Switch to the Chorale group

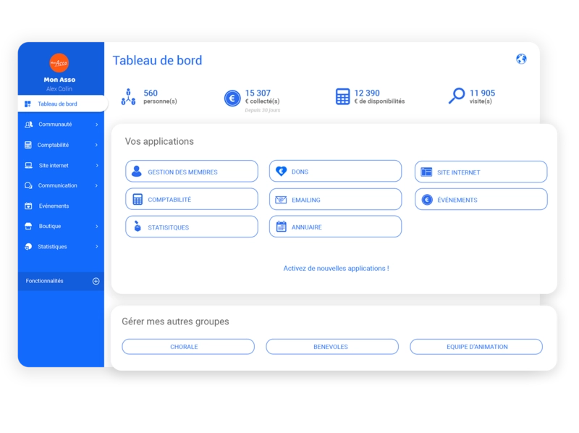click(188, 347)
